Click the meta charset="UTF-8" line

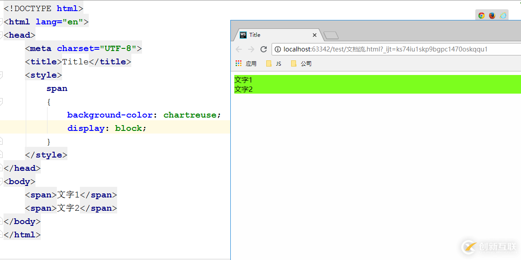click(x=83, y=48)
